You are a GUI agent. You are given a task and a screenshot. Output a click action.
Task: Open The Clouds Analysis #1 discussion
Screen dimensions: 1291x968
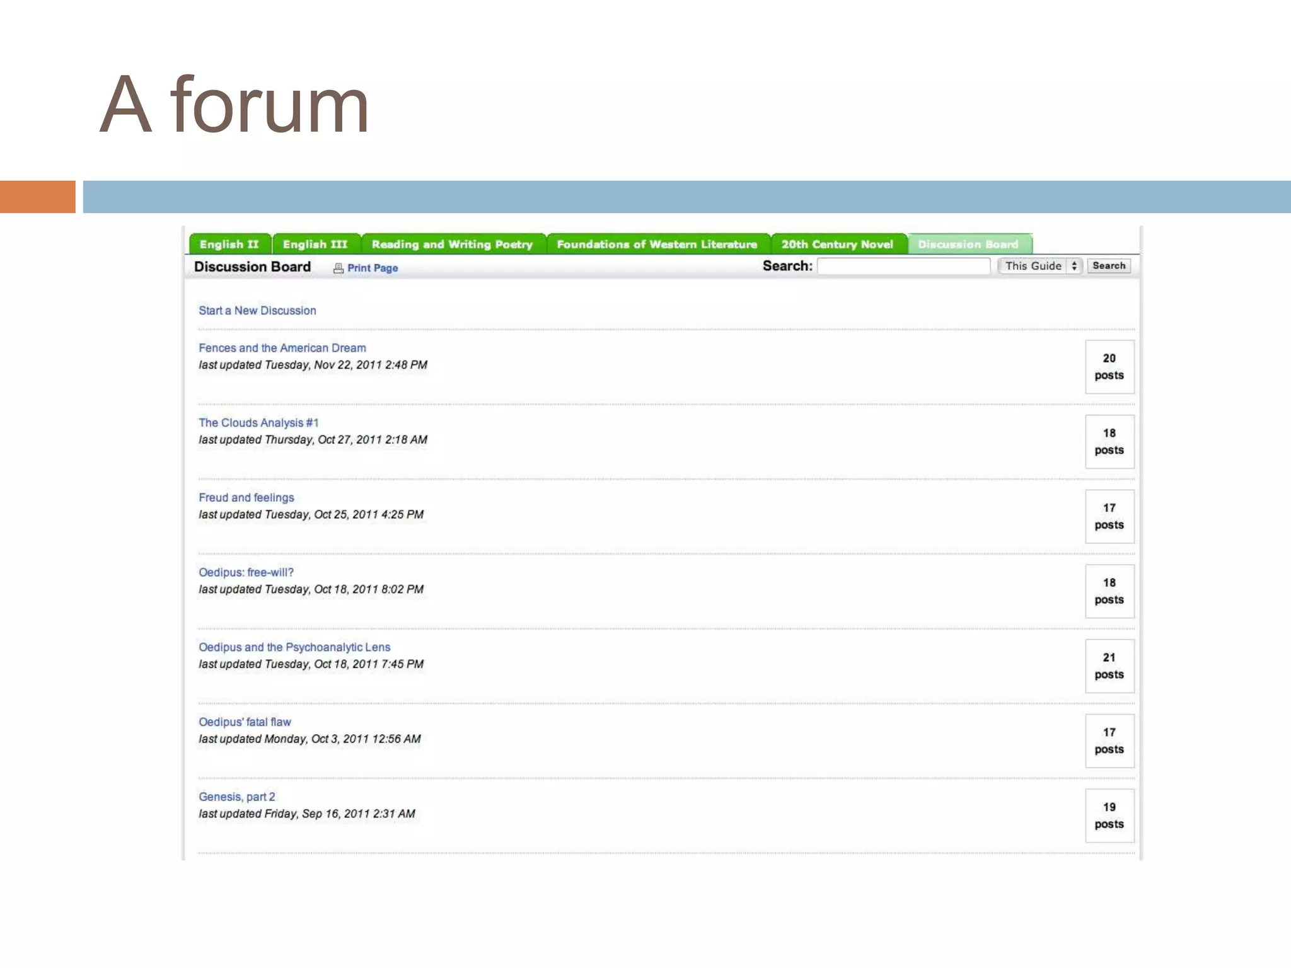point(258,423)
